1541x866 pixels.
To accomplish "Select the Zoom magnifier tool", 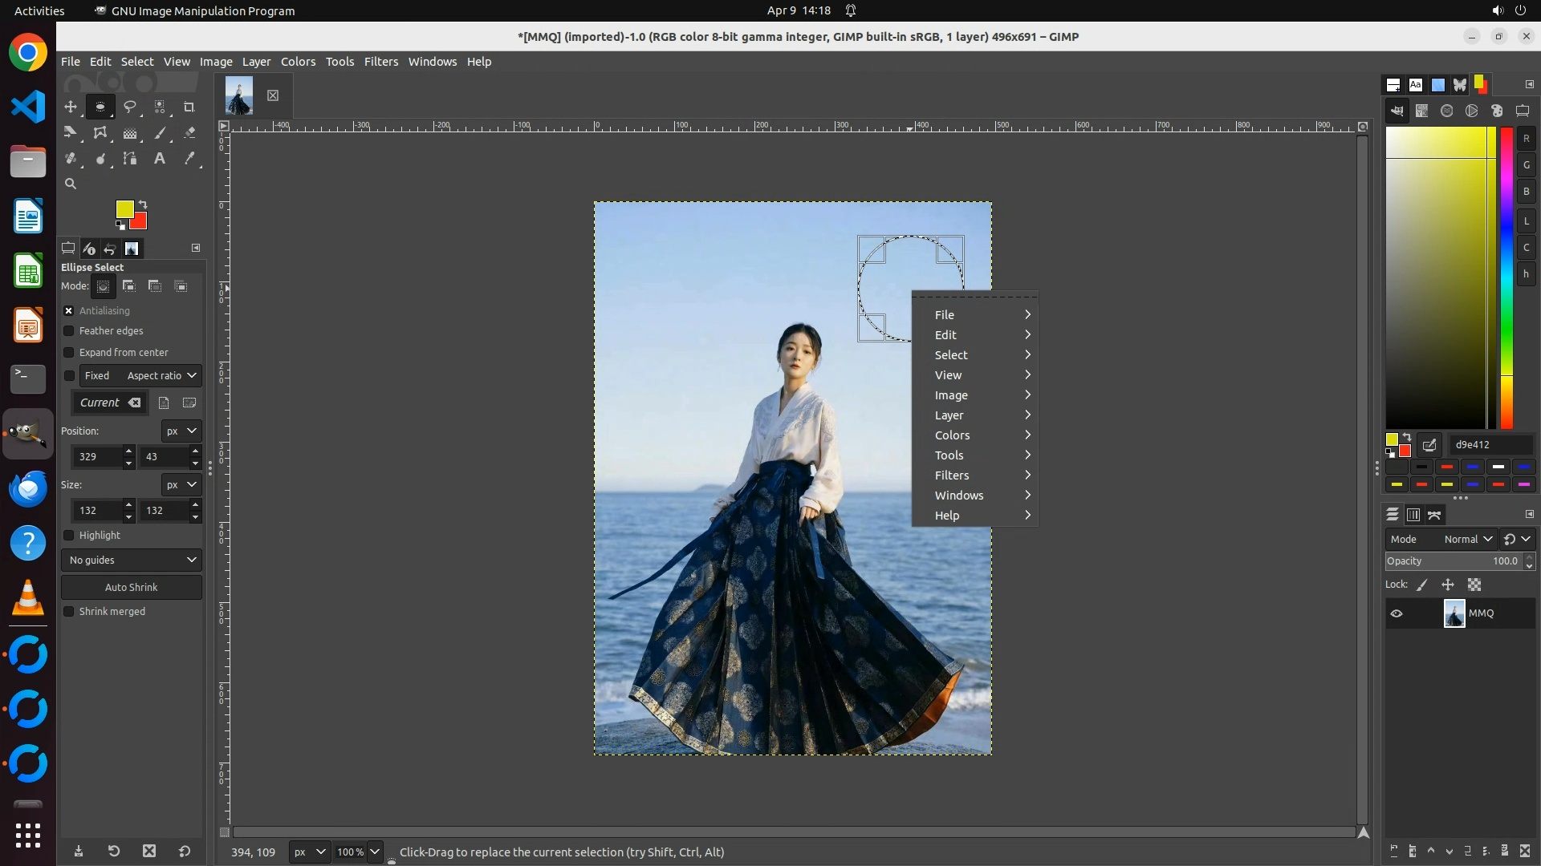I will 71,184.
